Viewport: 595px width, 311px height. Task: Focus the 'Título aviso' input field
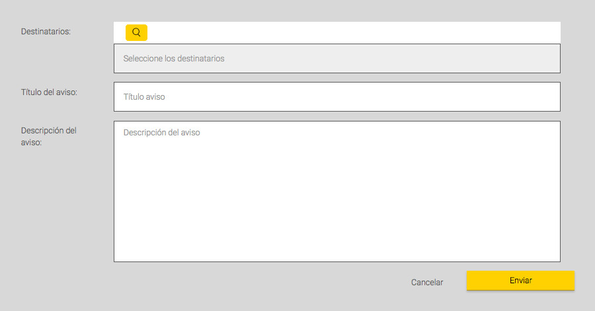pos(337,96)
